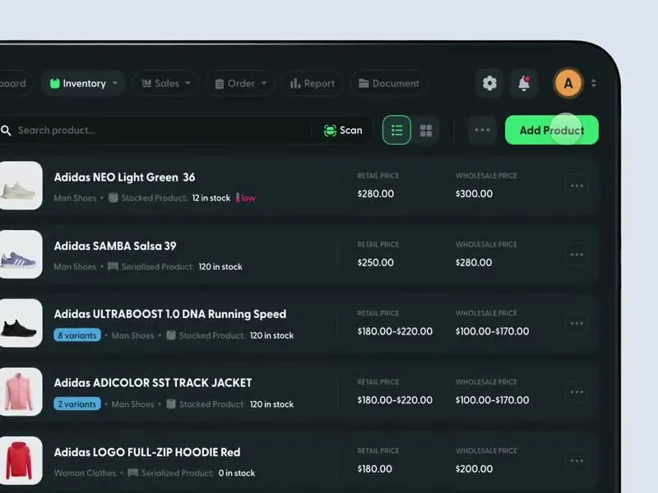Screen dimensions: 658x493
Task: Click the Scan barcode button
Action: 343,131
